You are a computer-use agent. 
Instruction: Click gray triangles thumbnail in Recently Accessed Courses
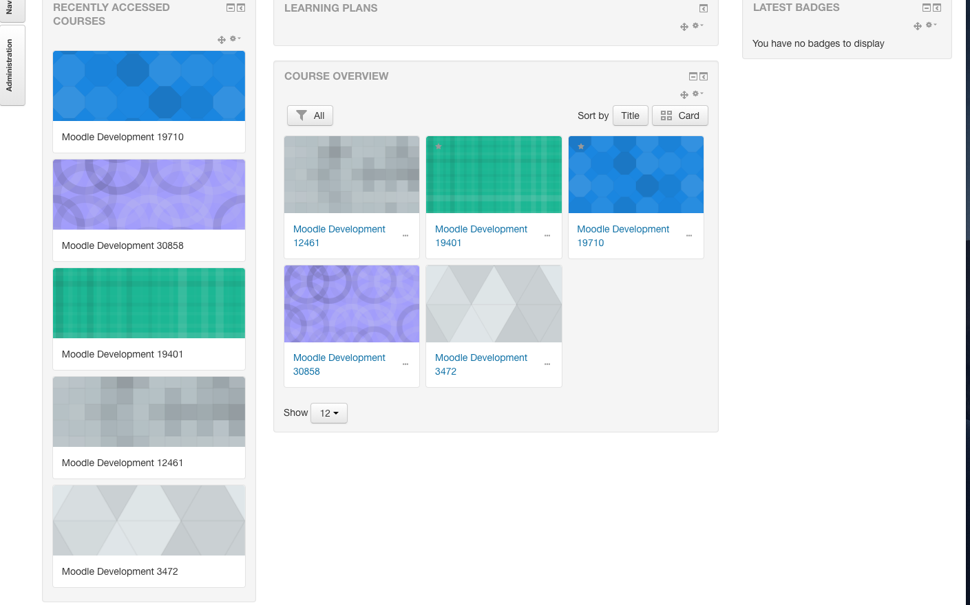pyautogui.click(x=149, y=520)
